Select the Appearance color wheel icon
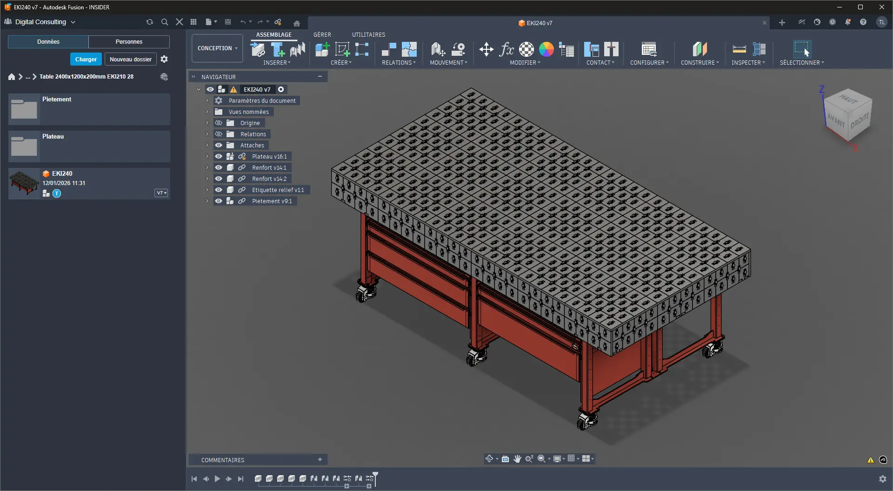The width and height of the screenshot is (893, 491). click(x=546, y=49)
